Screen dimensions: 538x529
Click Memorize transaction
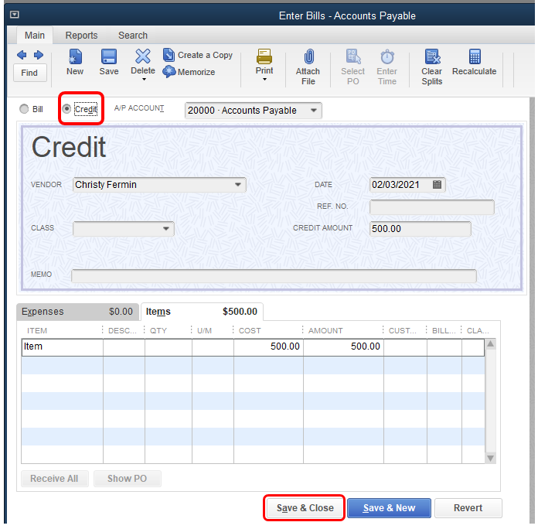pyautogui.click(x=189, y=72)
